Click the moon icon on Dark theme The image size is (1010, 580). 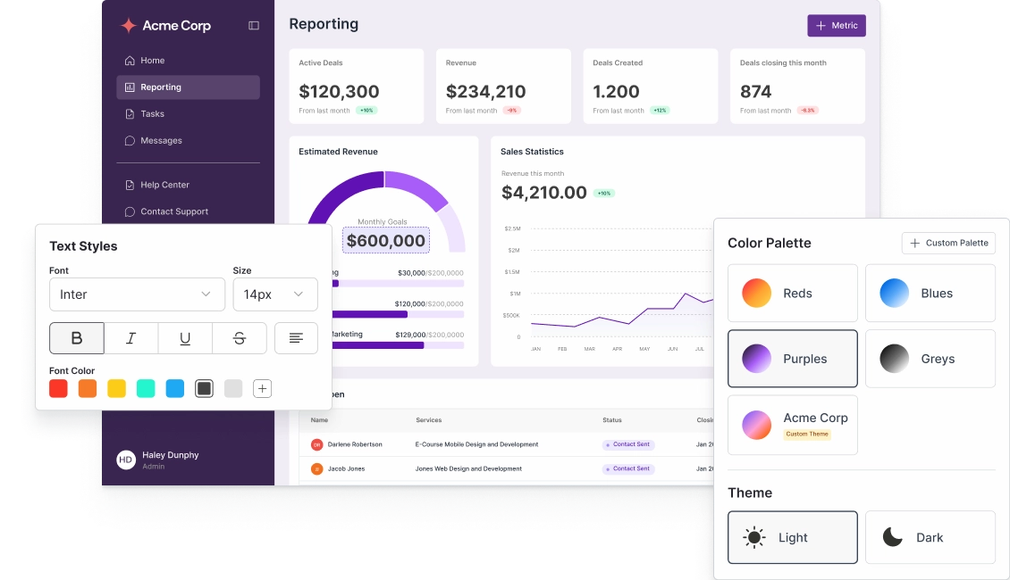(892, 537)
